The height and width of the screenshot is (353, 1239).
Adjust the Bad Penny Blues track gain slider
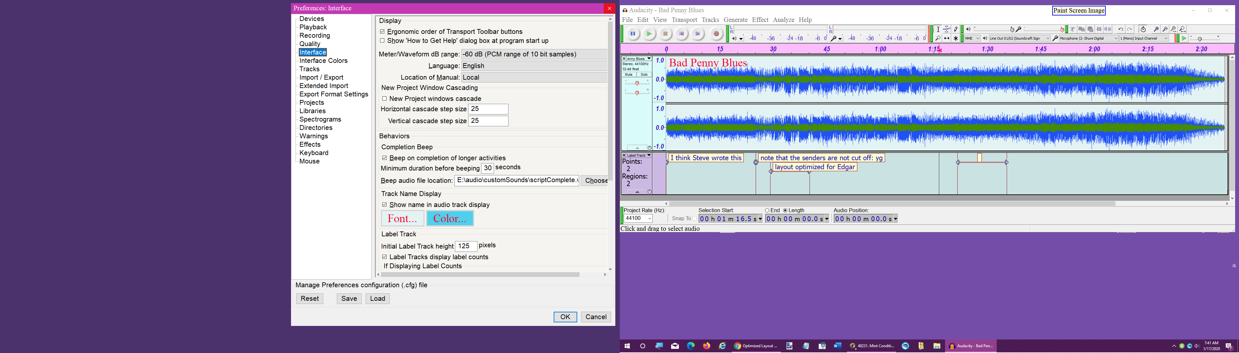click(x=637, y=83)
